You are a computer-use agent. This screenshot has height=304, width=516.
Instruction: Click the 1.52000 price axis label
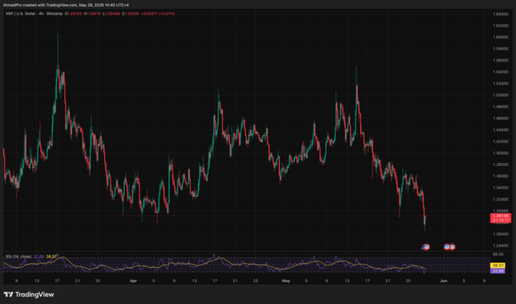tap(500, 83)
